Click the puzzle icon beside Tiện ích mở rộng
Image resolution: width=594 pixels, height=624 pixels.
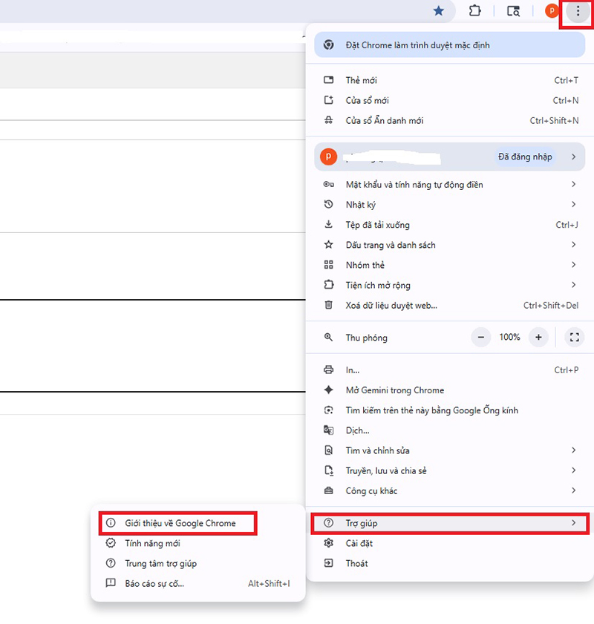coord(328,285)
